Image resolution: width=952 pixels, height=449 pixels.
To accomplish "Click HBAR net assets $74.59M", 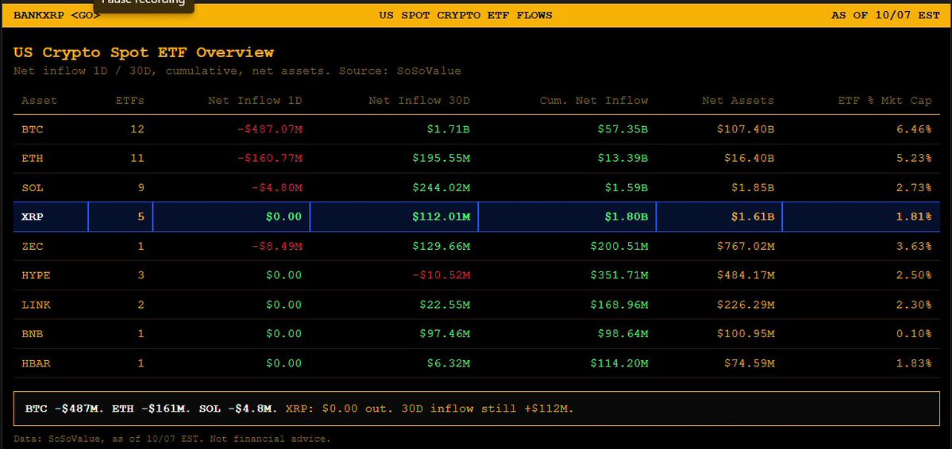I will click(x=750, y=363).
